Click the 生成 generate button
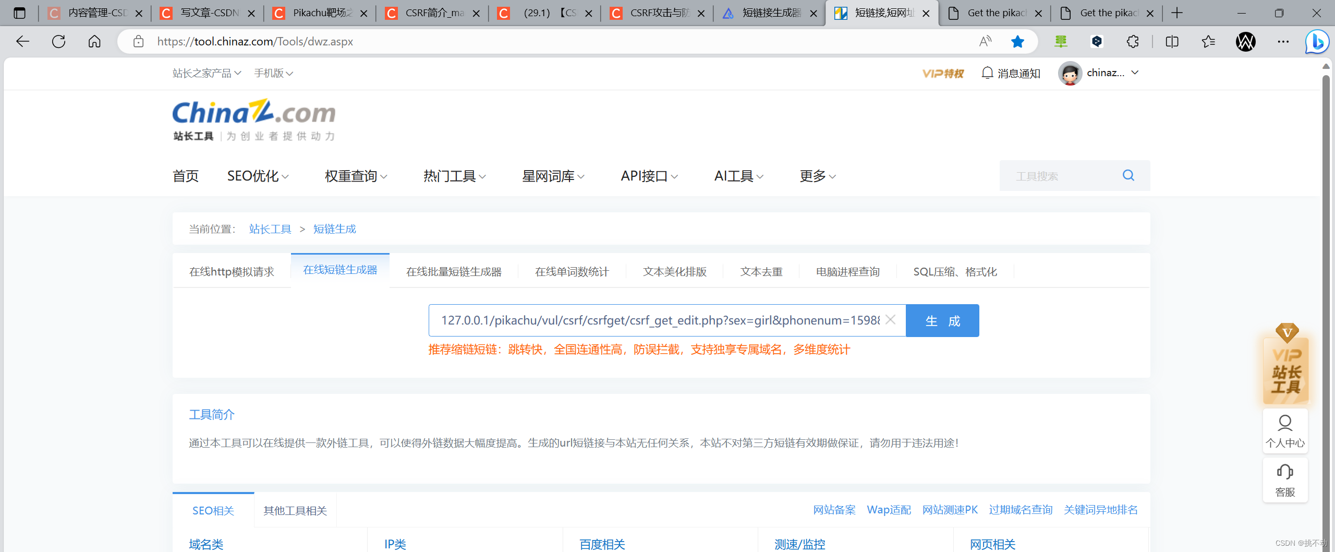The width and height of the screenshot is (1335, 552). 942,320
